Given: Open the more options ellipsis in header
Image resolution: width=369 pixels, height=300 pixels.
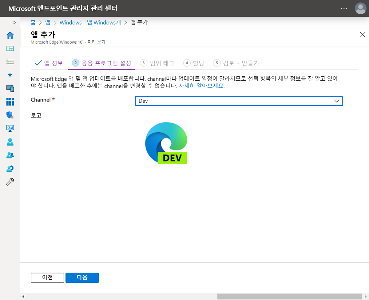Looking at the screenshot, I should tap(344, 8).
